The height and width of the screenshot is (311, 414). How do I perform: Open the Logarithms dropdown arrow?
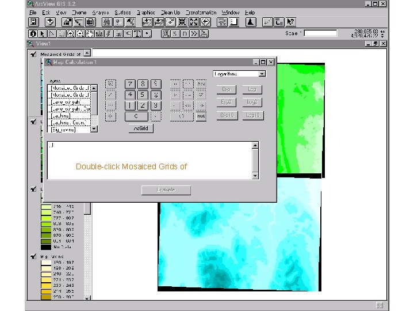point(262,74)
